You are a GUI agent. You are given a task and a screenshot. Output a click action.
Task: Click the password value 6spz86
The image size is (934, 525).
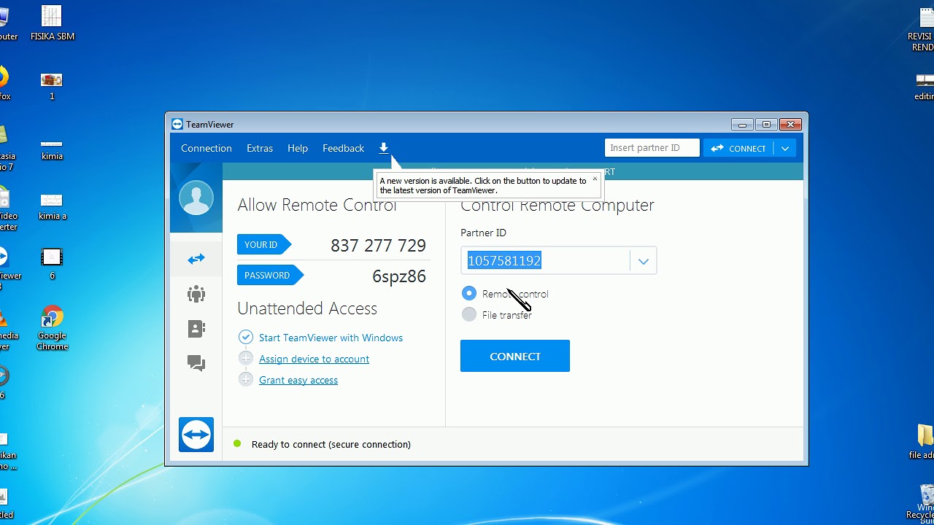click(x=399, y=276)
